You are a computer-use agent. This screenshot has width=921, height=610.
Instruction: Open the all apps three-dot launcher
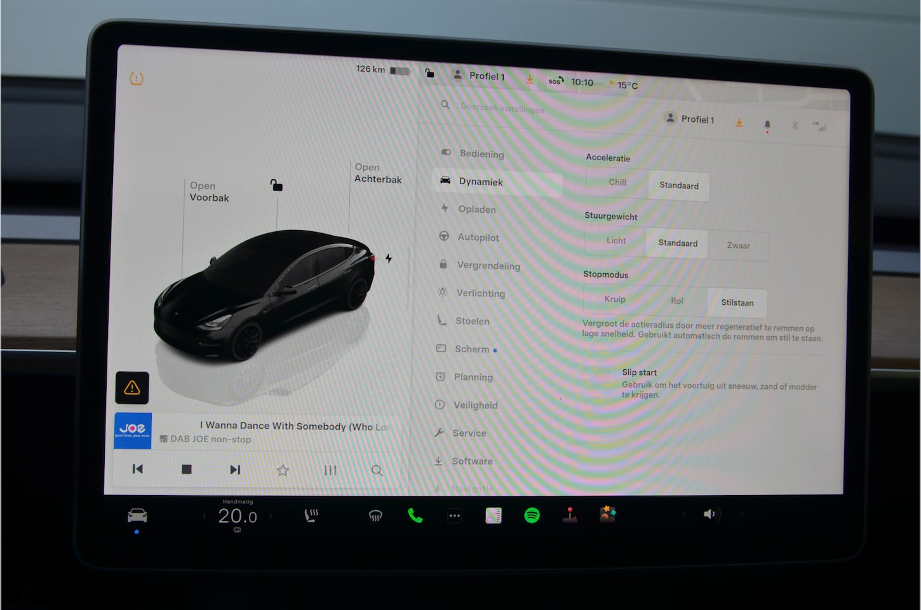[x=455, y=516]
